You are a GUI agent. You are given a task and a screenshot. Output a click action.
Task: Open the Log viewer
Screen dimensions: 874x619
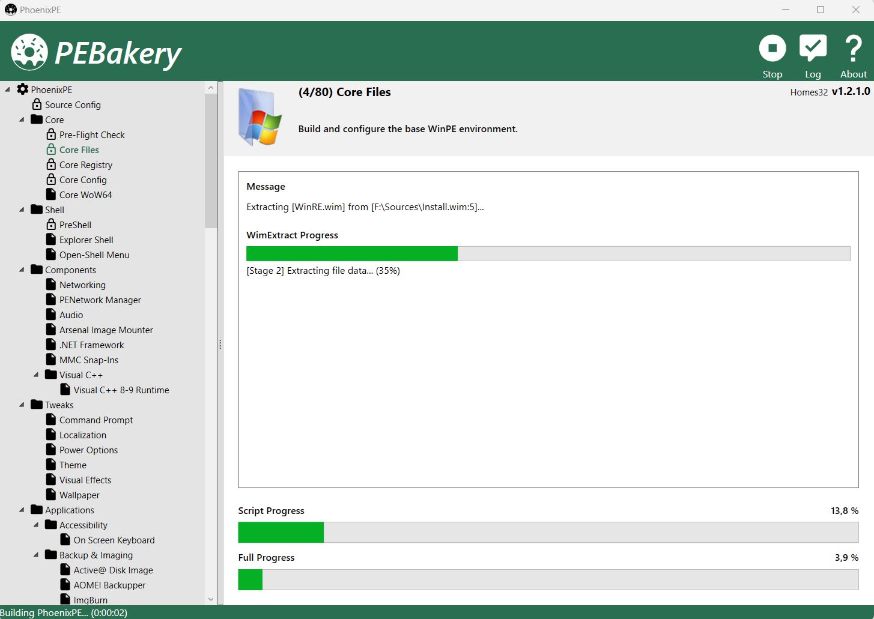pyautogui.click(x=813, y=49)
